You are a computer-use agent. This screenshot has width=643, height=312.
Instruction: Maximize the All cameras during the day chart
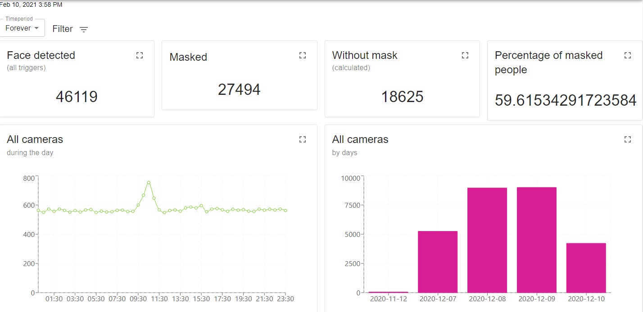click(303, 139)
